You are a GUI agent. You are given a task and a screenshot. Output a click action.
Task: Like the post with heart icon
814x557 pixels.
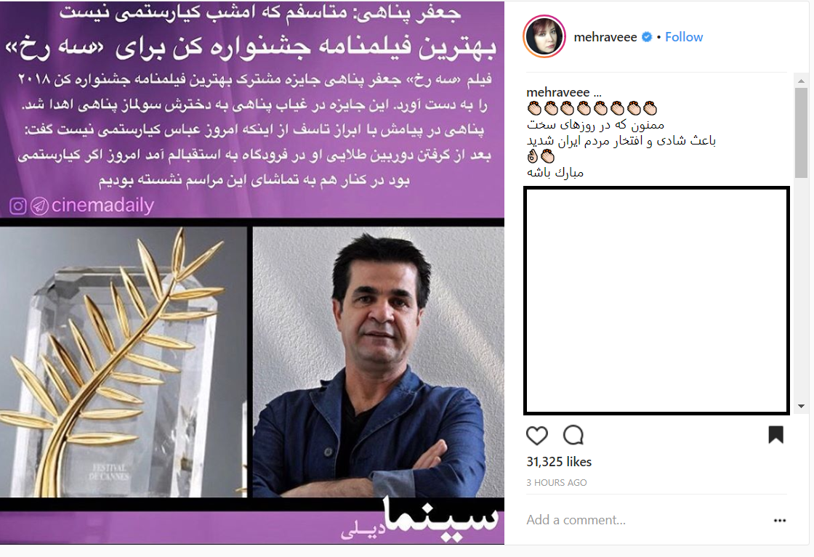click(537, 435)
